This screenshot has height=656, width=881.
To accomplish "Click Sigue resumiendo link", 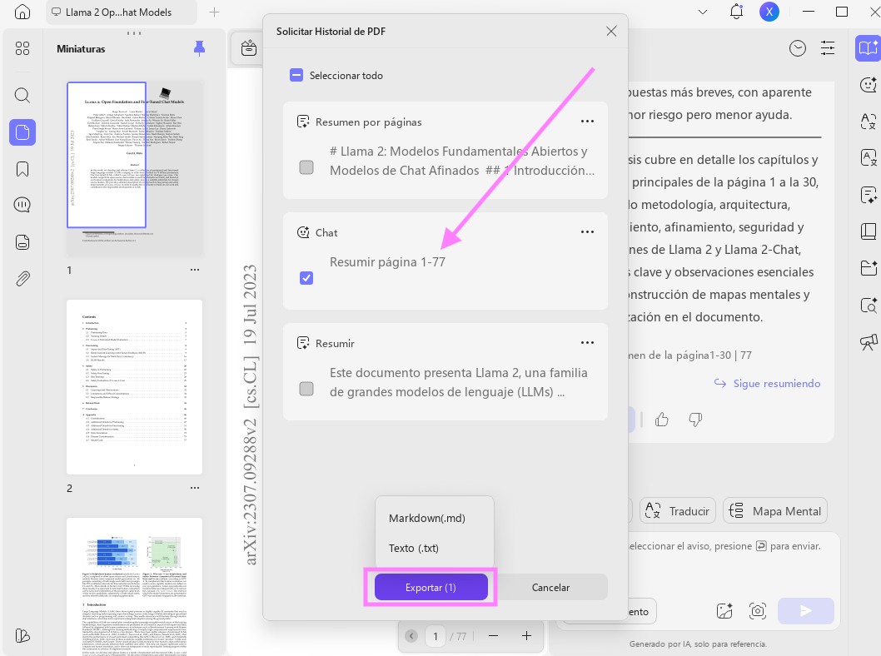I will 767,383.
